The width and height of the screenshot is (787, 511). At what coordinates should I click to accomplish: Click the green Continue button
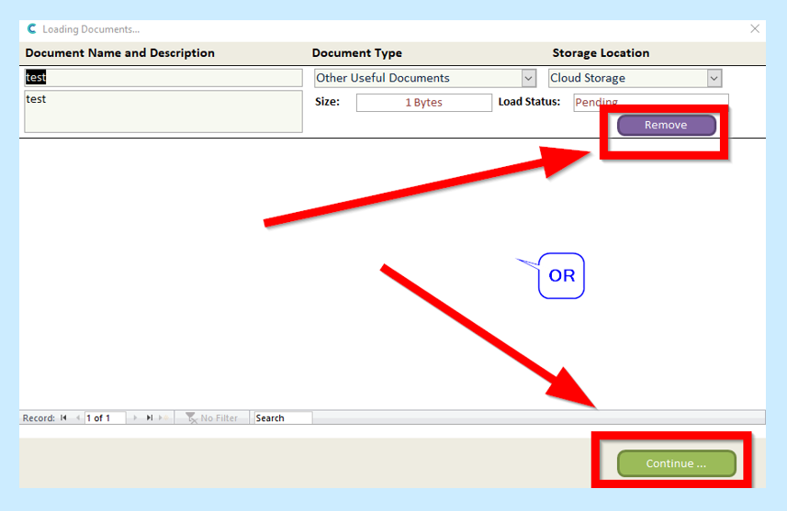click(676, 463)
